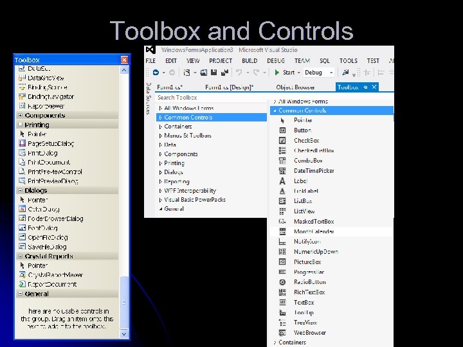Image resolution: width=463 pixels, height=347 pixels.
Task: Select the PageSetupDialog icon in old Toolbox
Action: coord(22,143)
